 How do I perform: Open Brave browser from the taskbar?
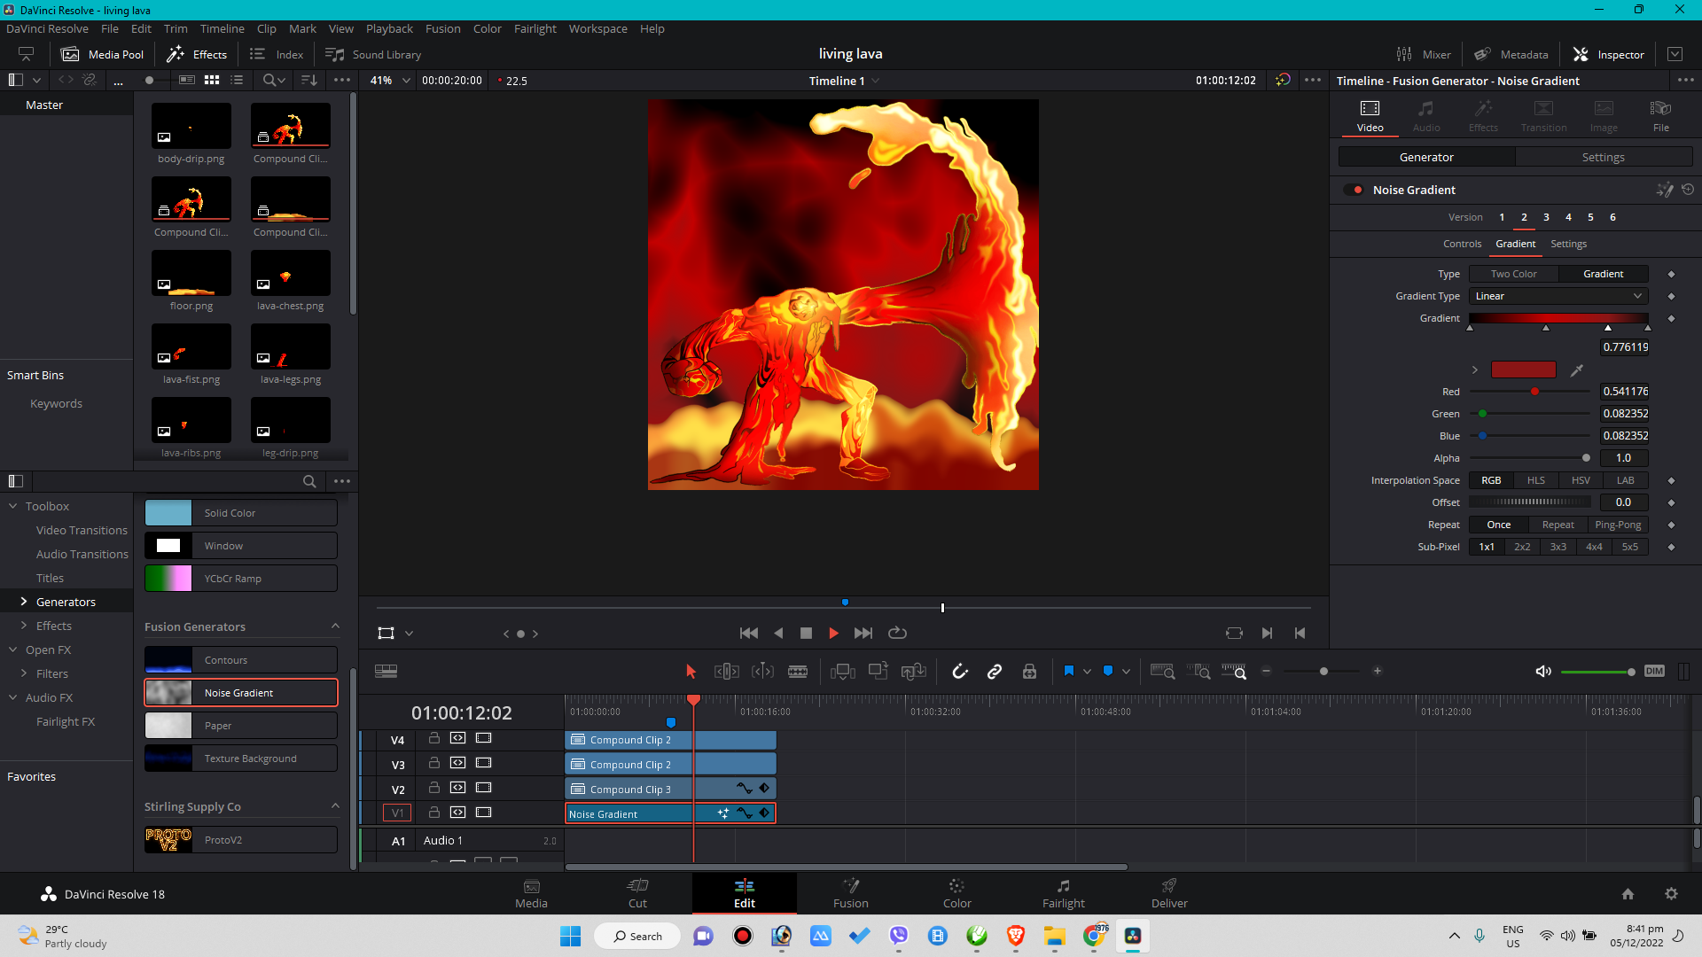point(1016,936)
